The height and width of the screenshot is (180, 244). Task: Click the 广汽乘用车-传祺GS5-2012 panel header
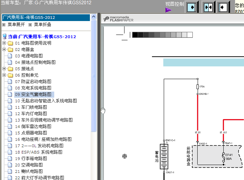[x=46, y=17]
